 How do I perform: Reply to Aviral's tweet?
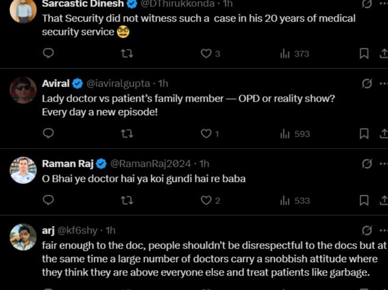point(49,134)
